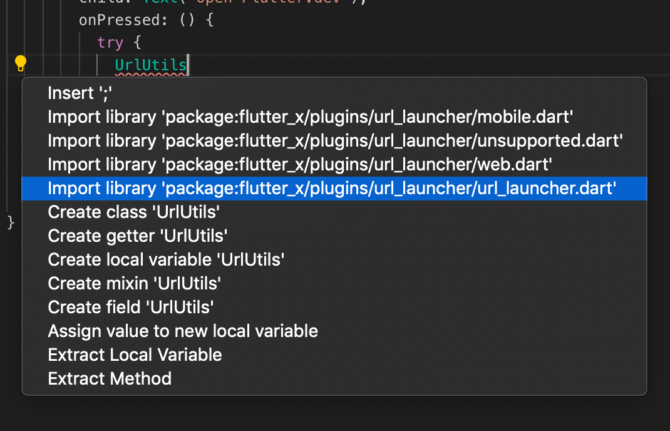This screenshot has width=670, height=431.
Task: Import library url_launcher/unsupported.dart
Action: [334, 141]
